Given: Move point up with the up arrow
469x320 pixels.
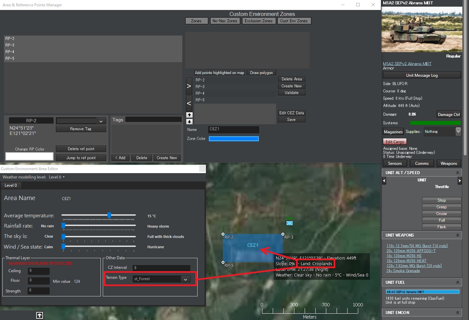Looking at the screenshot, I should [x=189, y=115].
